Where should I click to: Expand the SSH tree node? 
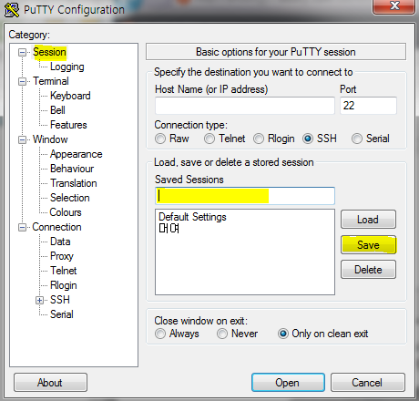39,300
